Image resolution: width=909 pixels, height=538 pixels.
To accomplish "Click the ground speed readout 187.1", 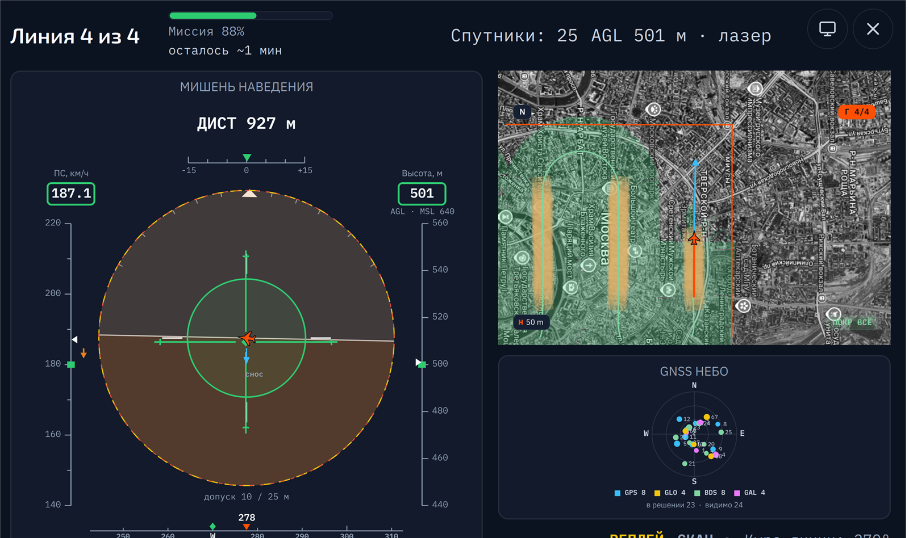I will [71, 194].
